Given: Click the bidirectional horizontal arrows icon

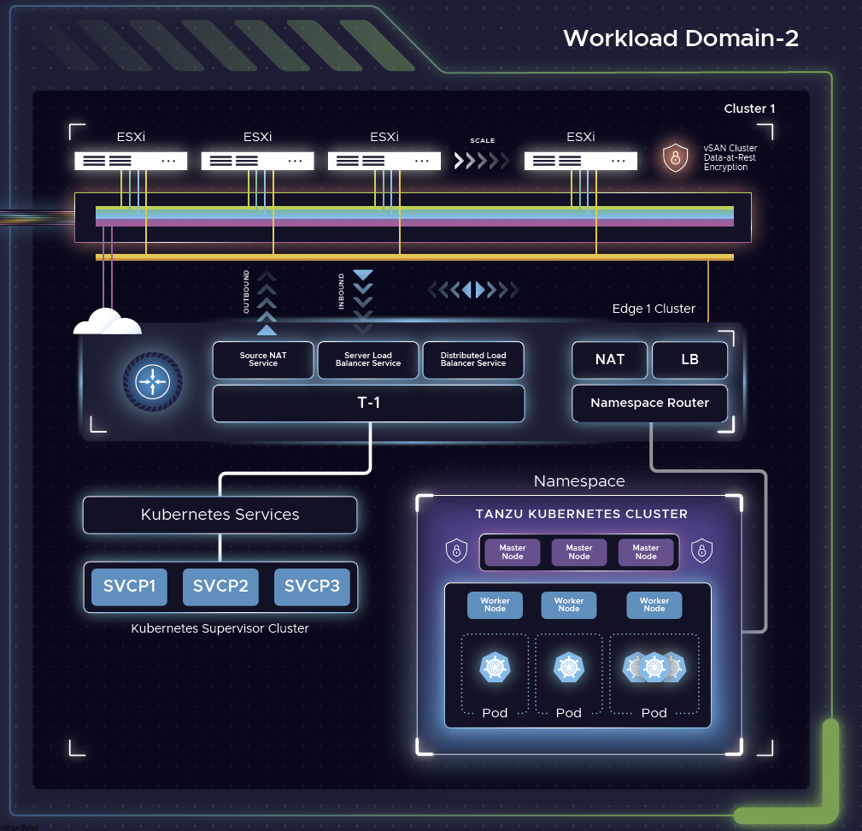Looking at the screenshot, I should pyautogui.click(x=473, y=289).
